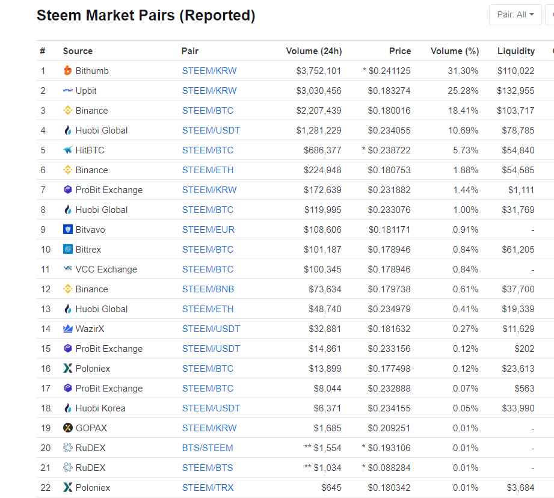Open HitBTC STEEM/BTC pair link

click(208, 150)
